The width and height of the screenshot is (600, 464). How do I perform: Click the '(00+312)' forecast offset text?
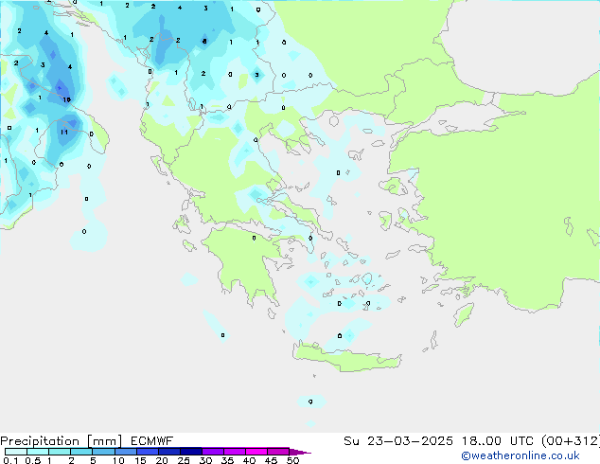(571, 441)
